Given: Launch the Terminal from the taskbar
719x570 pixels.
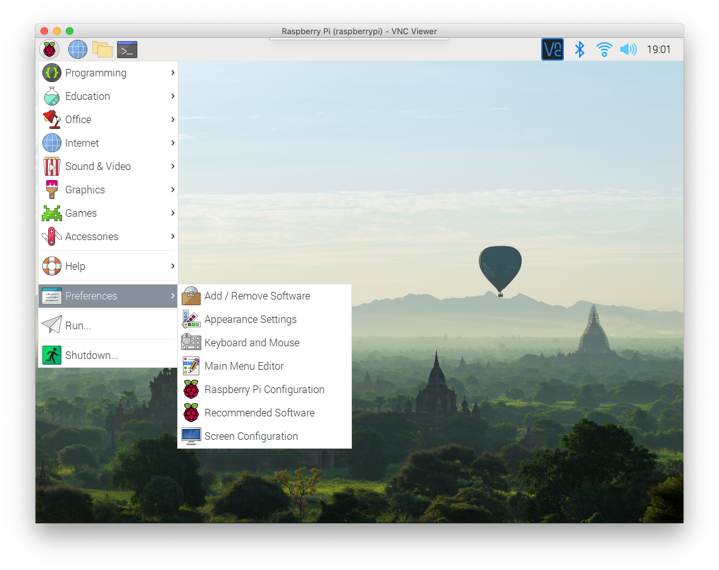Looking at the screenshot, I should tap(127, 49).
